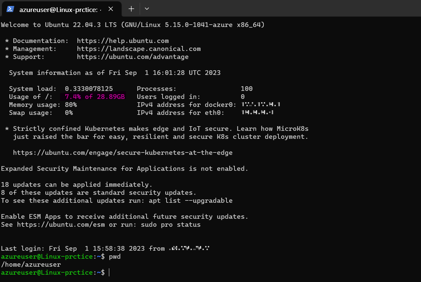This screenshot has height=282, width=421.
Task: Click the Processes count 100
Action: pyautogui.click(x=247, y=89)
